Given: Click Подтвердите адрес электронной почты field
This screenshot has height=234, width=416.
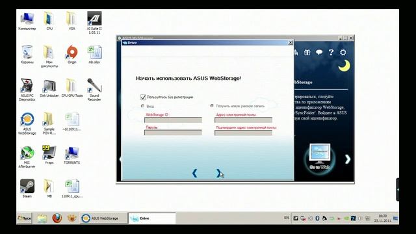Looking at the screenshot, I should click(243, 133).
